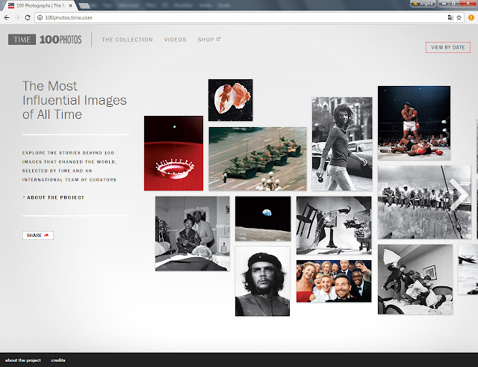478x367 pixels.
Task: Open the orange browser menu icon
Action: coord(471,18)
